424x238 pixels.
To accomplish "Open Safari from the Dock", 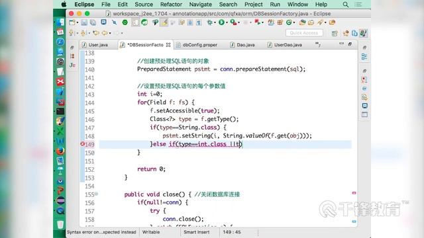I will 60,42.
